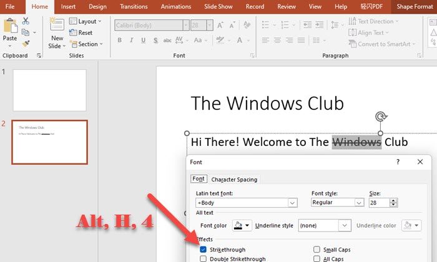
Task: Click the ribbon Font Color A button
Action: (x=239, y=41)
